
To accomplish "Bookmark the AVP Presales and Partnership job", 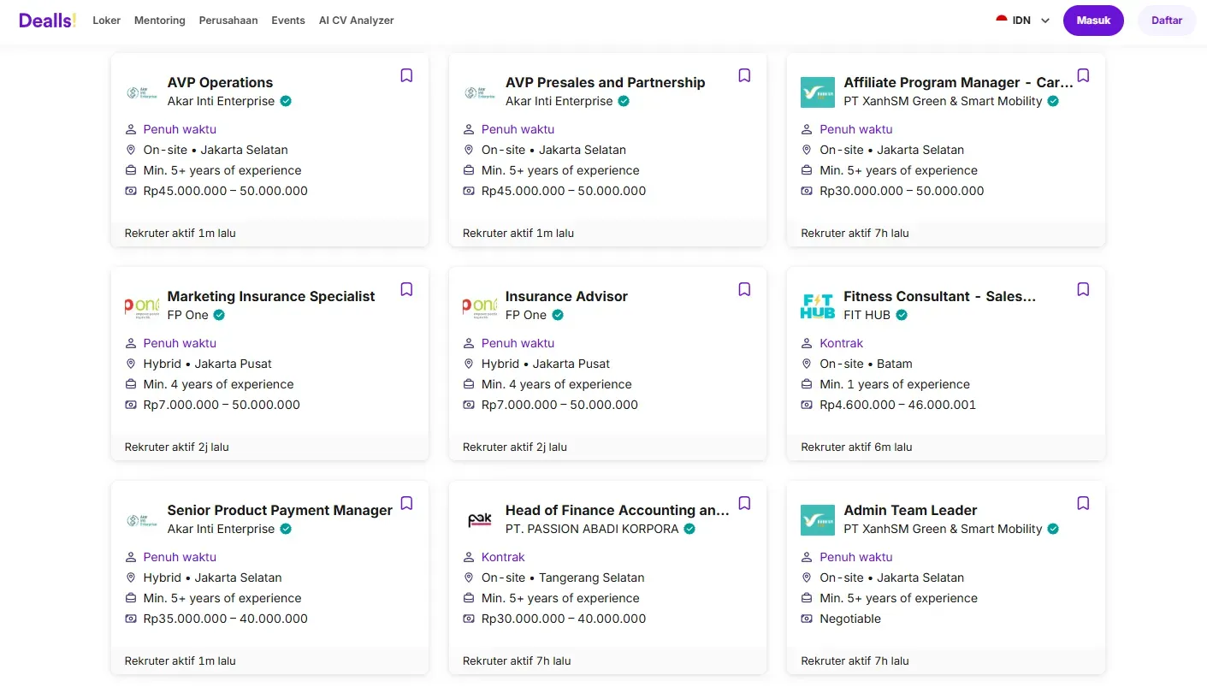I will pyautogui.click(x=744, y=75).
